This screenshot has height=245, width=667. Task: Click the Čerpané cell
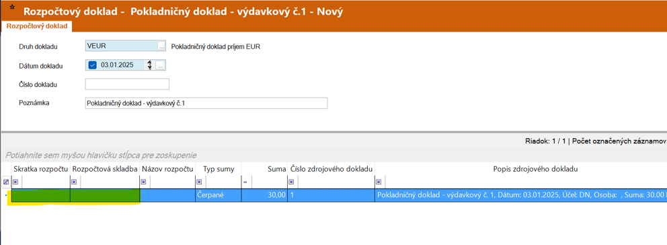coord(219,195)
